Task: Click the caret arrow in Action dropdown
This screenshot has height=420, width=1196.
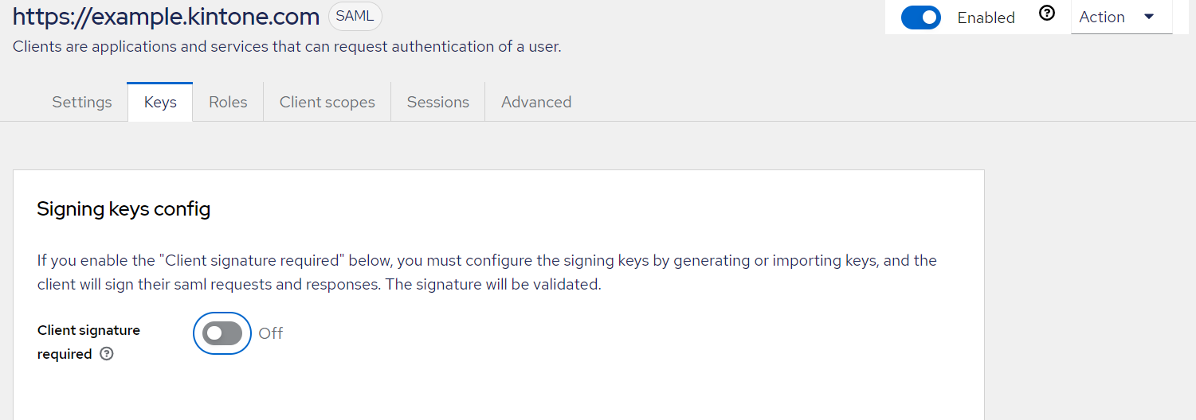Action: [1149, 17]
